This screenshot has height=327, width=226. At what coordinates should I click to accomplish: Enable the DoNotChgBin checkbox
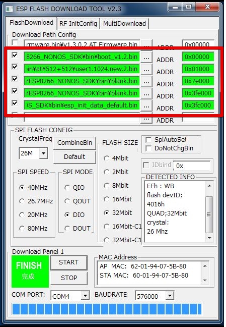coord(148,148)
